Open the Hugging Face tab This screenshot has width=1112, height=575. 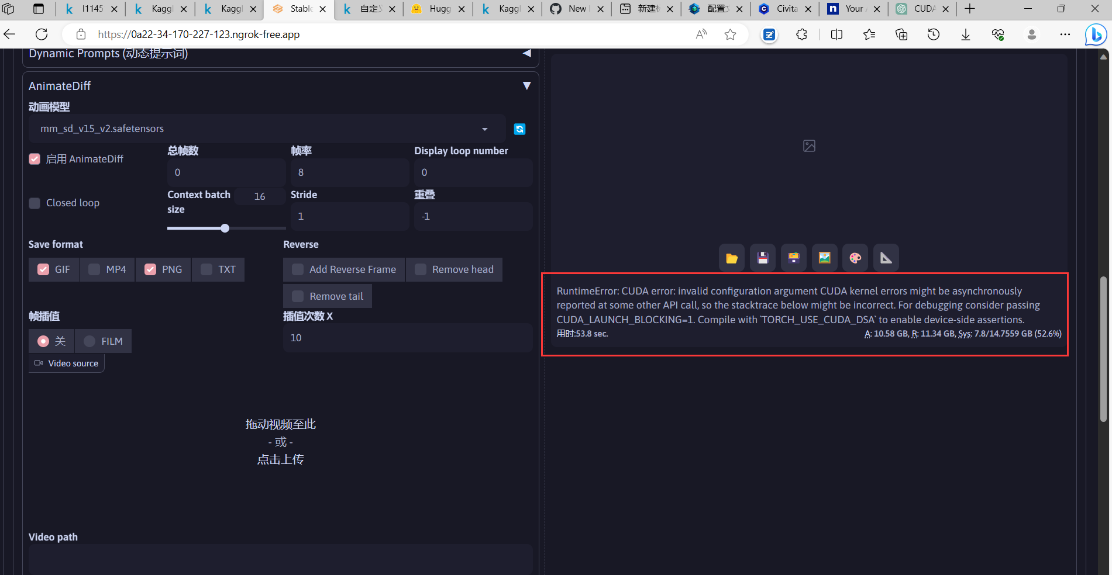click(436, 9)
